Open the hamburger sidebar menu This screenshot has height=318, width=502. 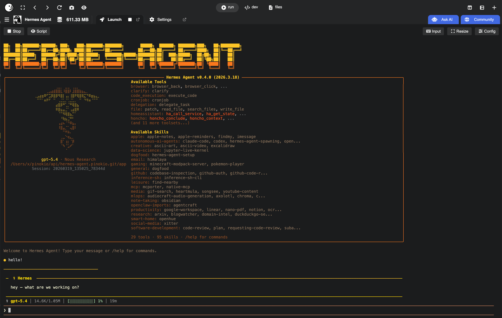pos(7,20)
